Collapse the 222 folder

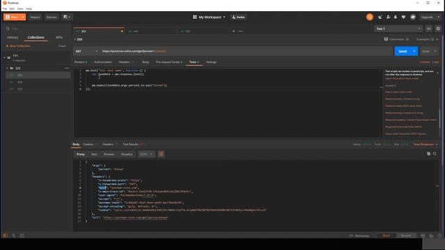[8, 68]
